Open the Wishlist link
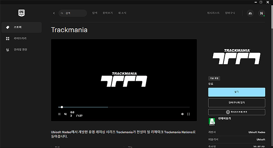Screen dimensions: 273x148 (213, 13)
